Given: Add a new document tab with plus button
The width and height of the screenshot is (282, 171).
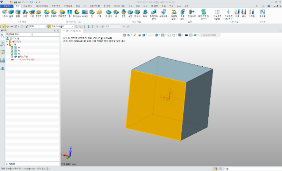Looking at the screenshot, I should 85,31.
